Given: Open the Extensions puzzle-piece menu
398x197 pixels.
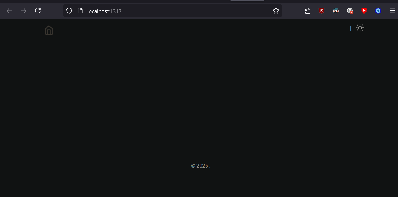Looking at the screenshot, I should (x=307, y=11).
